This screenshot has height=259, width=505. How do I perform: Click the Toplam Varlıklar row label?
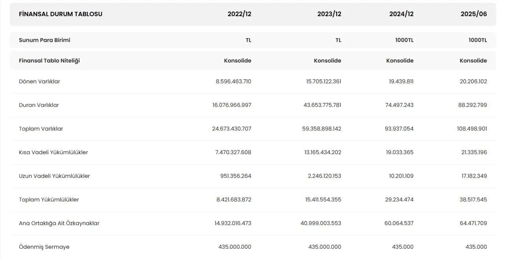tap(41, 129)
